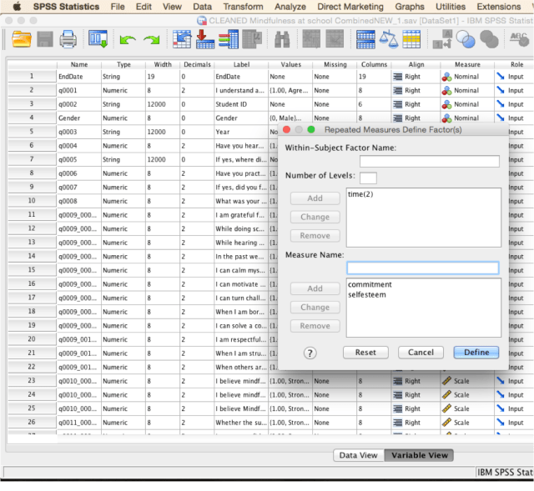Click Run descriptive statistics icon
Viewport: 534px width, 491px height.
252,39
